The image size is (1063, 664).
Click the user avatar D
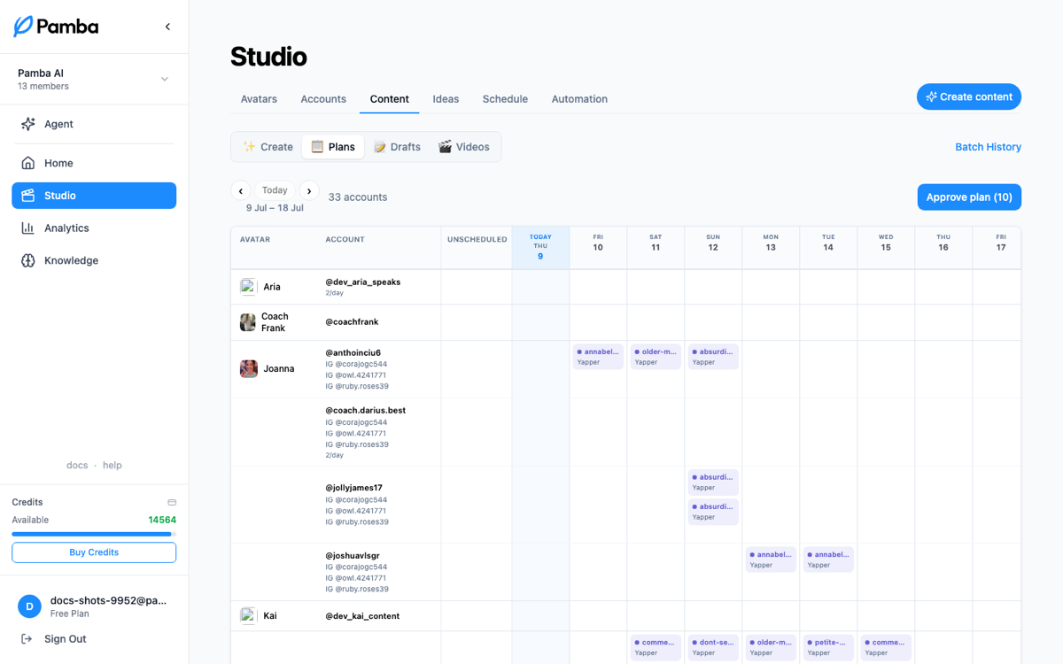(29, 606)
